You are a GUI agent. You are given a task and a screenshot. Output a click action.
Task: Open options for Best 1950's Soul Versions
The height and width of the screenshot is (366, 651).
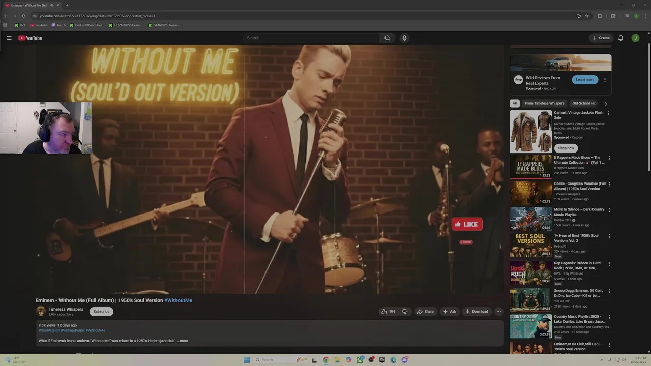[x=609, y=236]
